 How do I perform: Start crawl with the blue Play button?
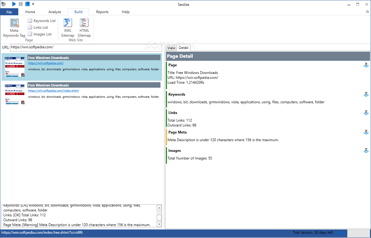14,4
